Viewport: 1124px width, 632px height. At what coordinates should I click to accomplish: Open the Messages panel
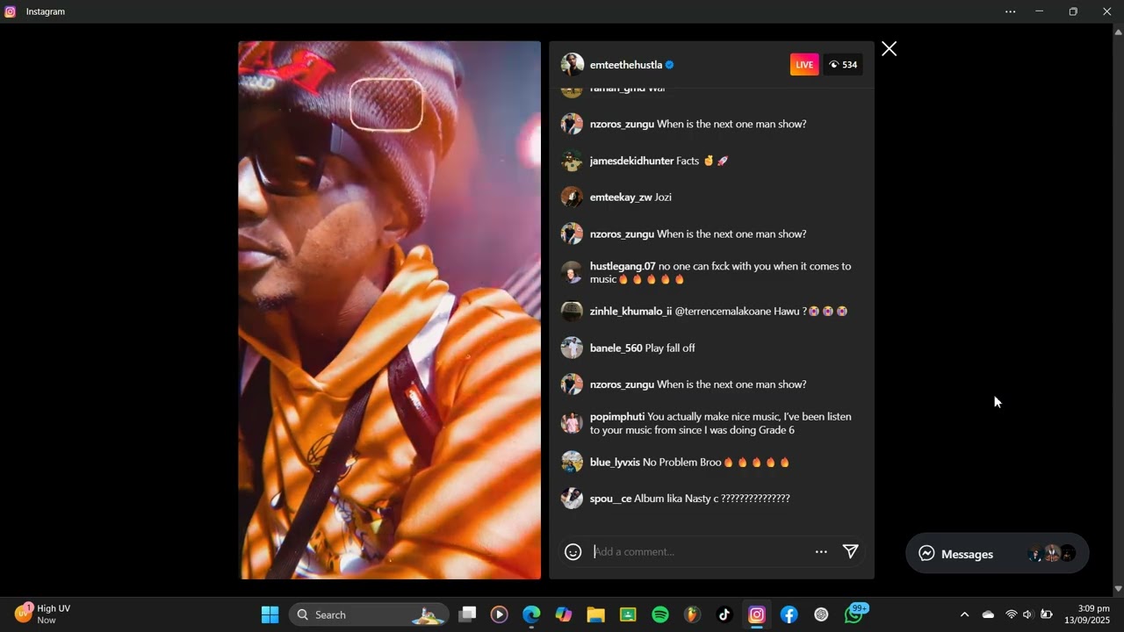[998, 554]
